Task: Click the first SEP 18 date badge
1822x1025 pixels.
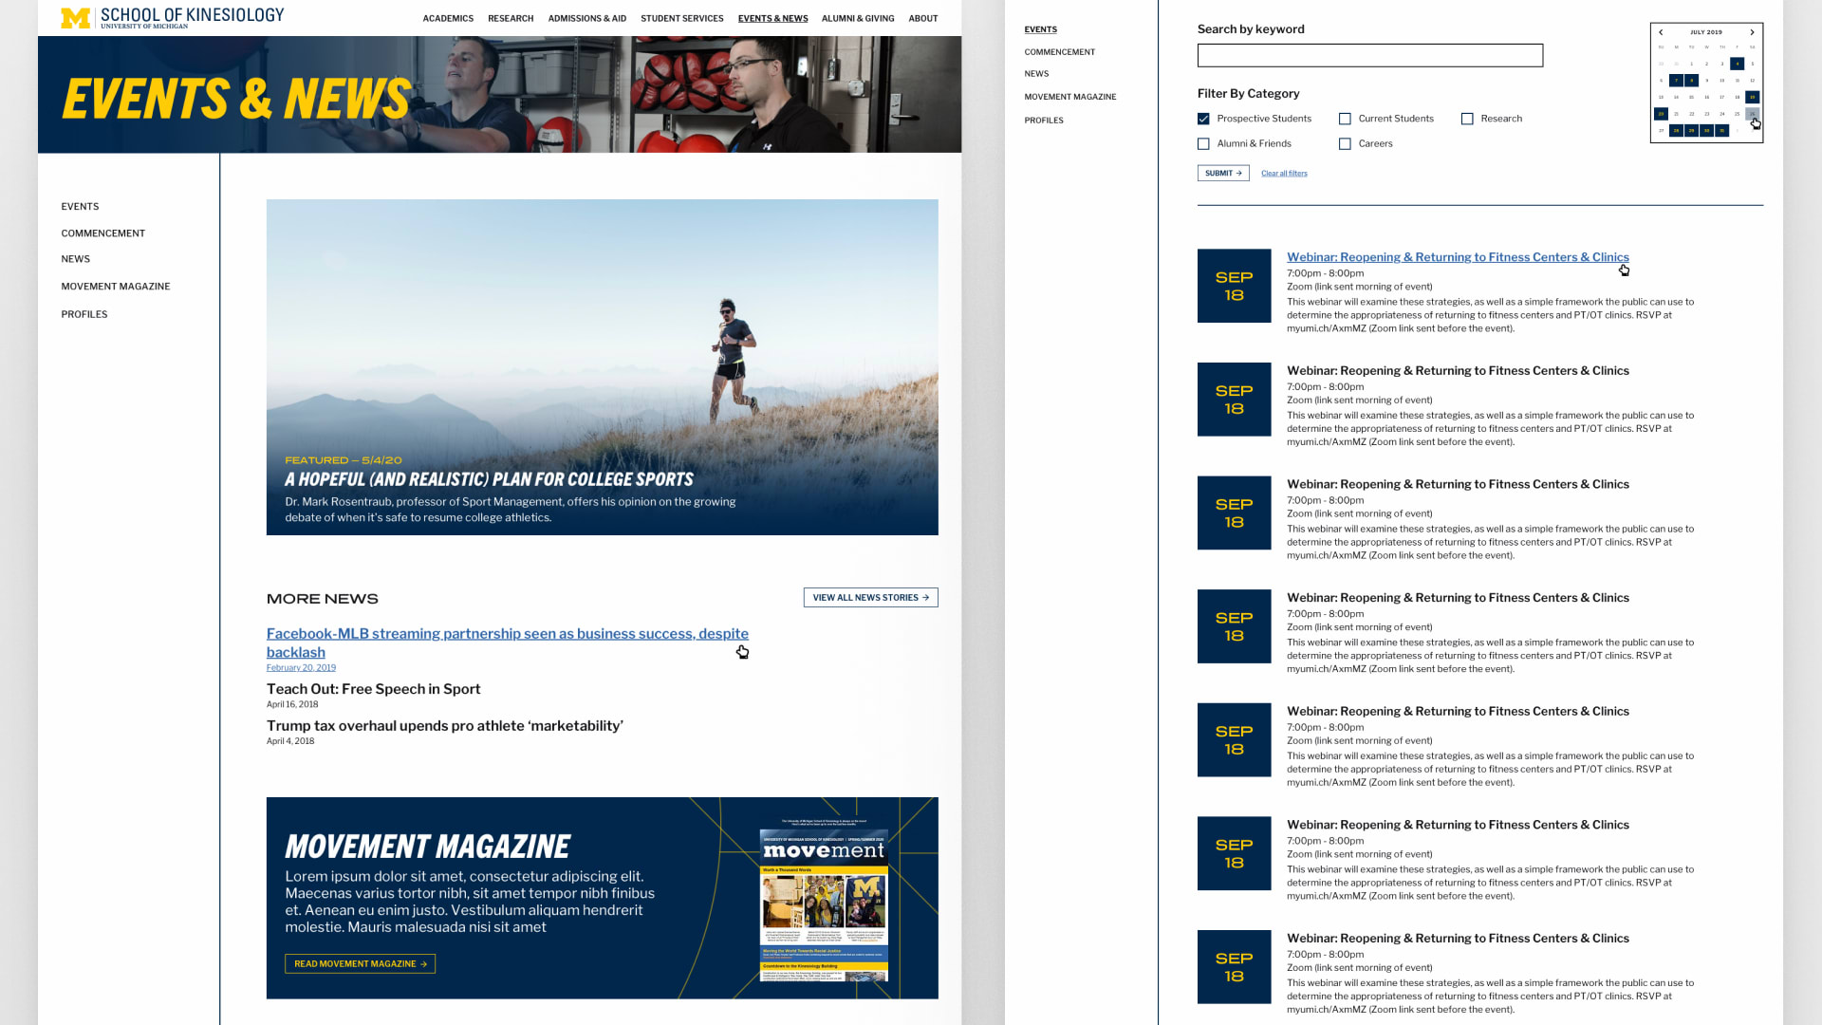Action: tap(1234, 286)
